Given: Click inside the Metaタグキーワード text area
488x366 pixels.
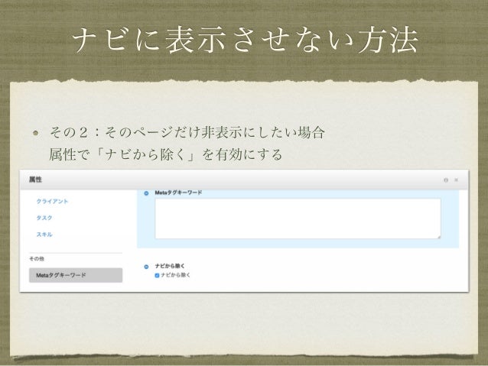Looking at the screenshot, I should 298,219.
